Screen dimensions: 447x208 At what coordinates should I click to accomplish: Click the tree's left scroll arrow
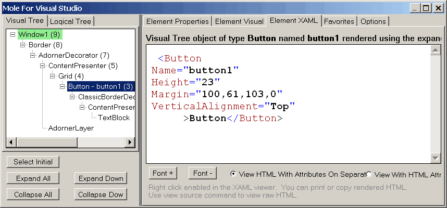tap(11, 142)
